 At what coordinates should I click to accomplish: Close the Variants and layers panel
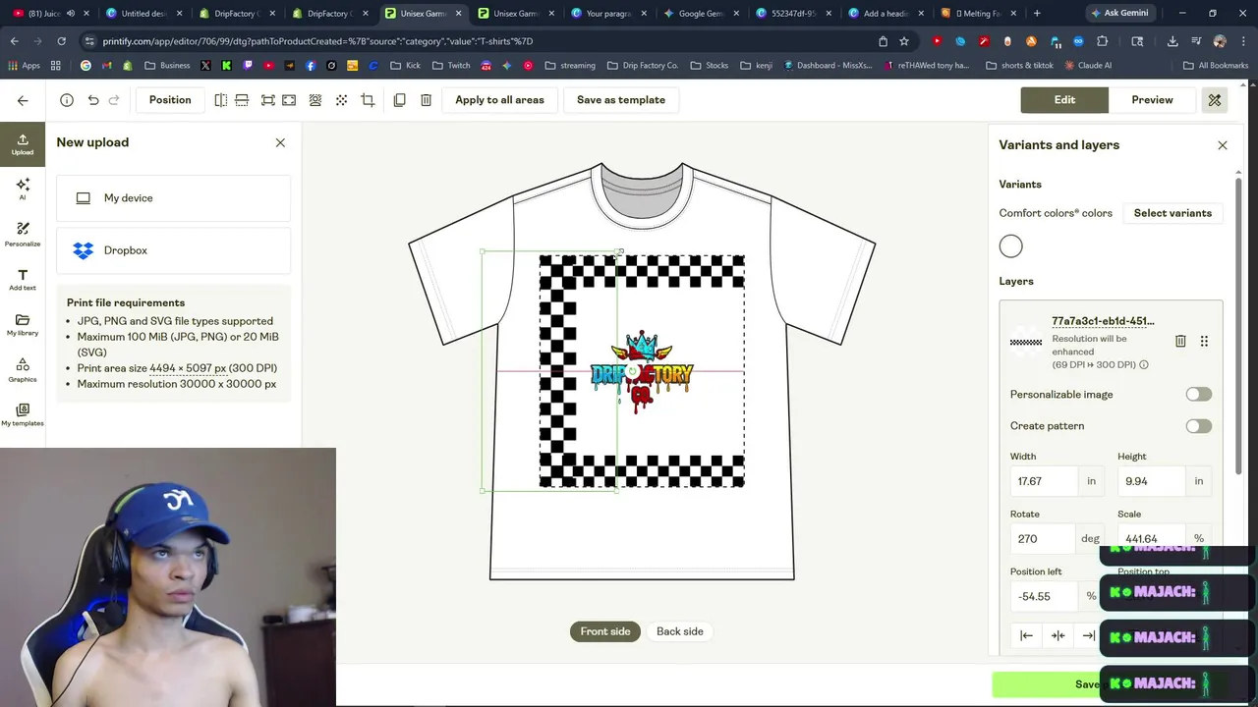(1223, 145)
